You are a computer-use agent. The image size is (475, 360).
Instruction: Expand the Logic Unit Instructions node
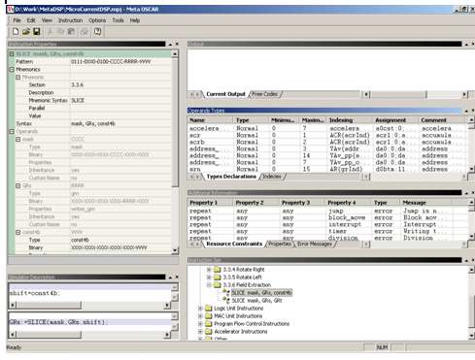[200, 309]
